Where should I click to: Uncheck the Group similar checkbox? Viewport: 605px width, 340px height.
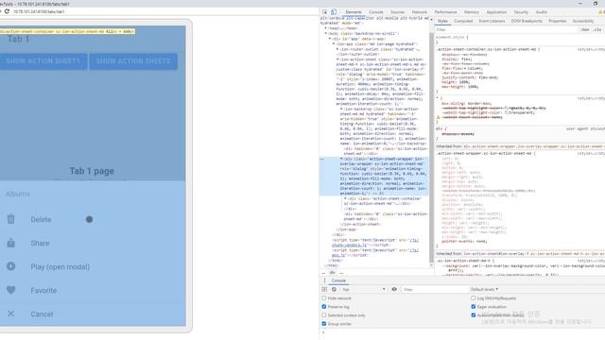[324, 324]
